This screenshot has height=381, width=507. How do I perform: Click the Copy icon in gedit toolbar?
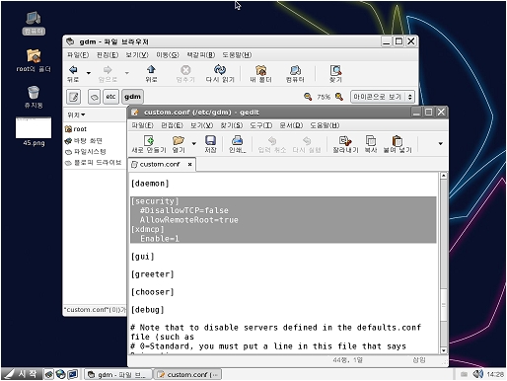click(x=371, y=141)
